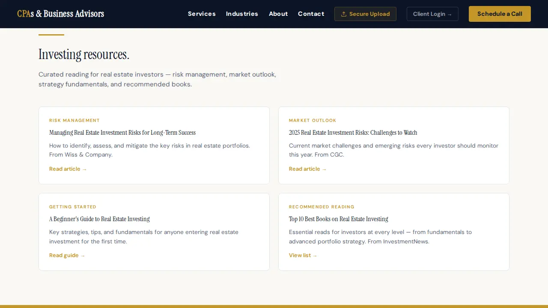The image size is (548, 308).
Task: Schedule a Call with the firm
Action: [x=500, y=14]
